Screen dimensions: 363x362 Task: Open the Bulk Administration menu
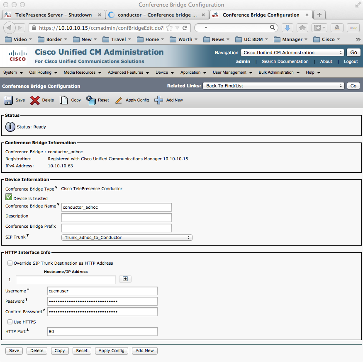pos(279,72)
